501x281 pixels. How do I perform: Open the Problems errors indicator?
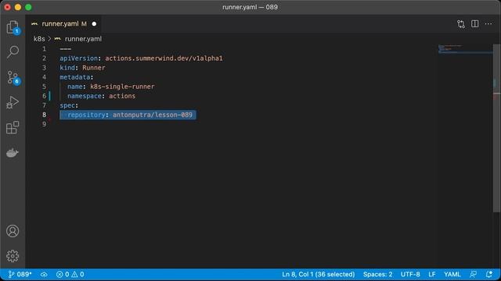pos(63,274)
